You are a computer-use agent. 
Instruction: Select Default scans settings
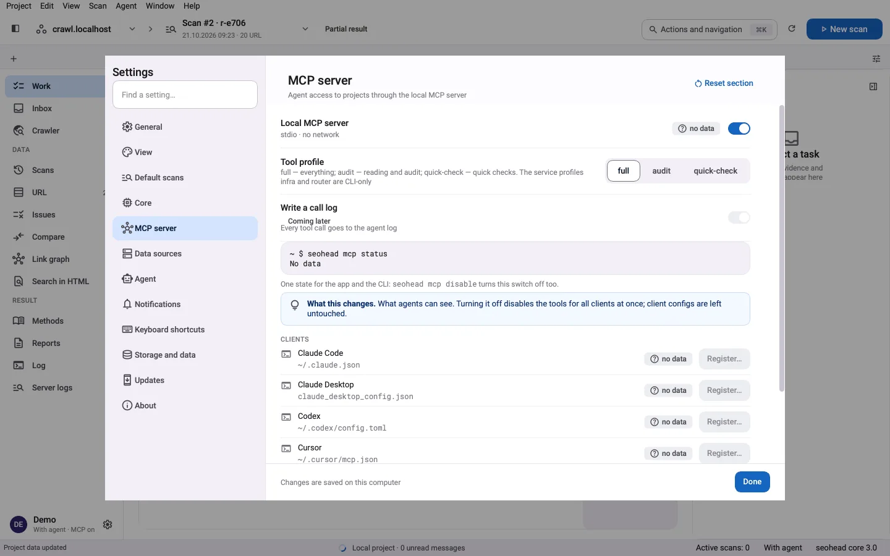point(185,177)
